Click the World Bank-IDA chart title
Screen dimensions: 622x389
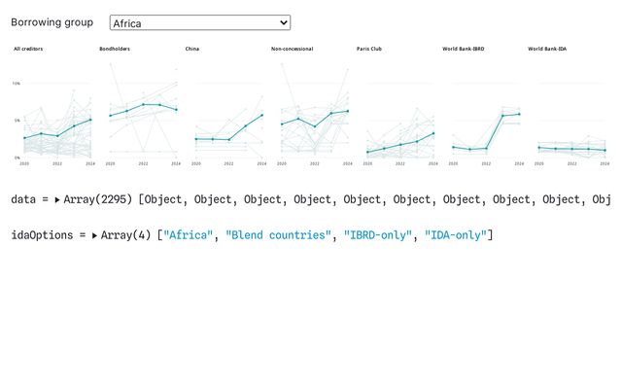click(547, 49)
